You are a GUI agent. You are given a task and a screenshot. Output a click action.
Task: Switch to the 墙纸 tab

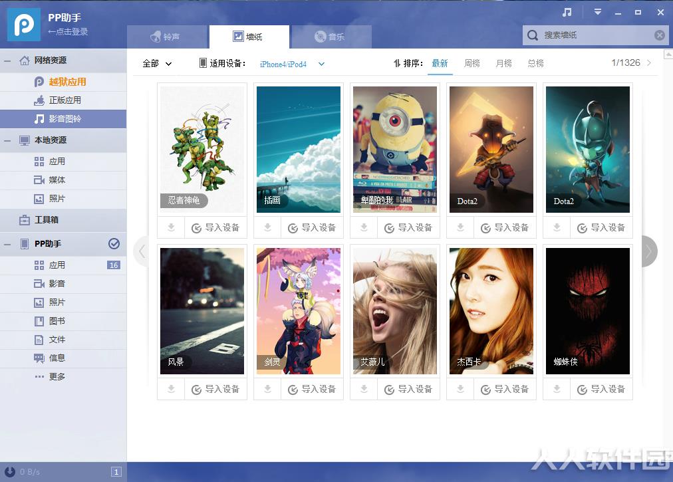pyautogui.click(x=249, y=37)
